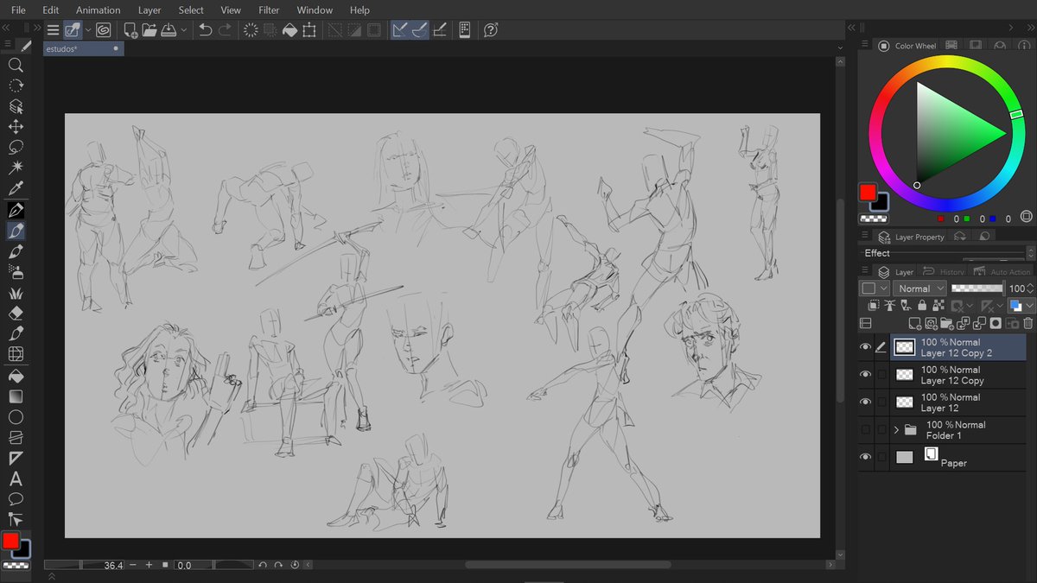Screen dimensions: 1037x583
Task: Click the red main color swatch in toolbox
Action: tap(10, 541)
